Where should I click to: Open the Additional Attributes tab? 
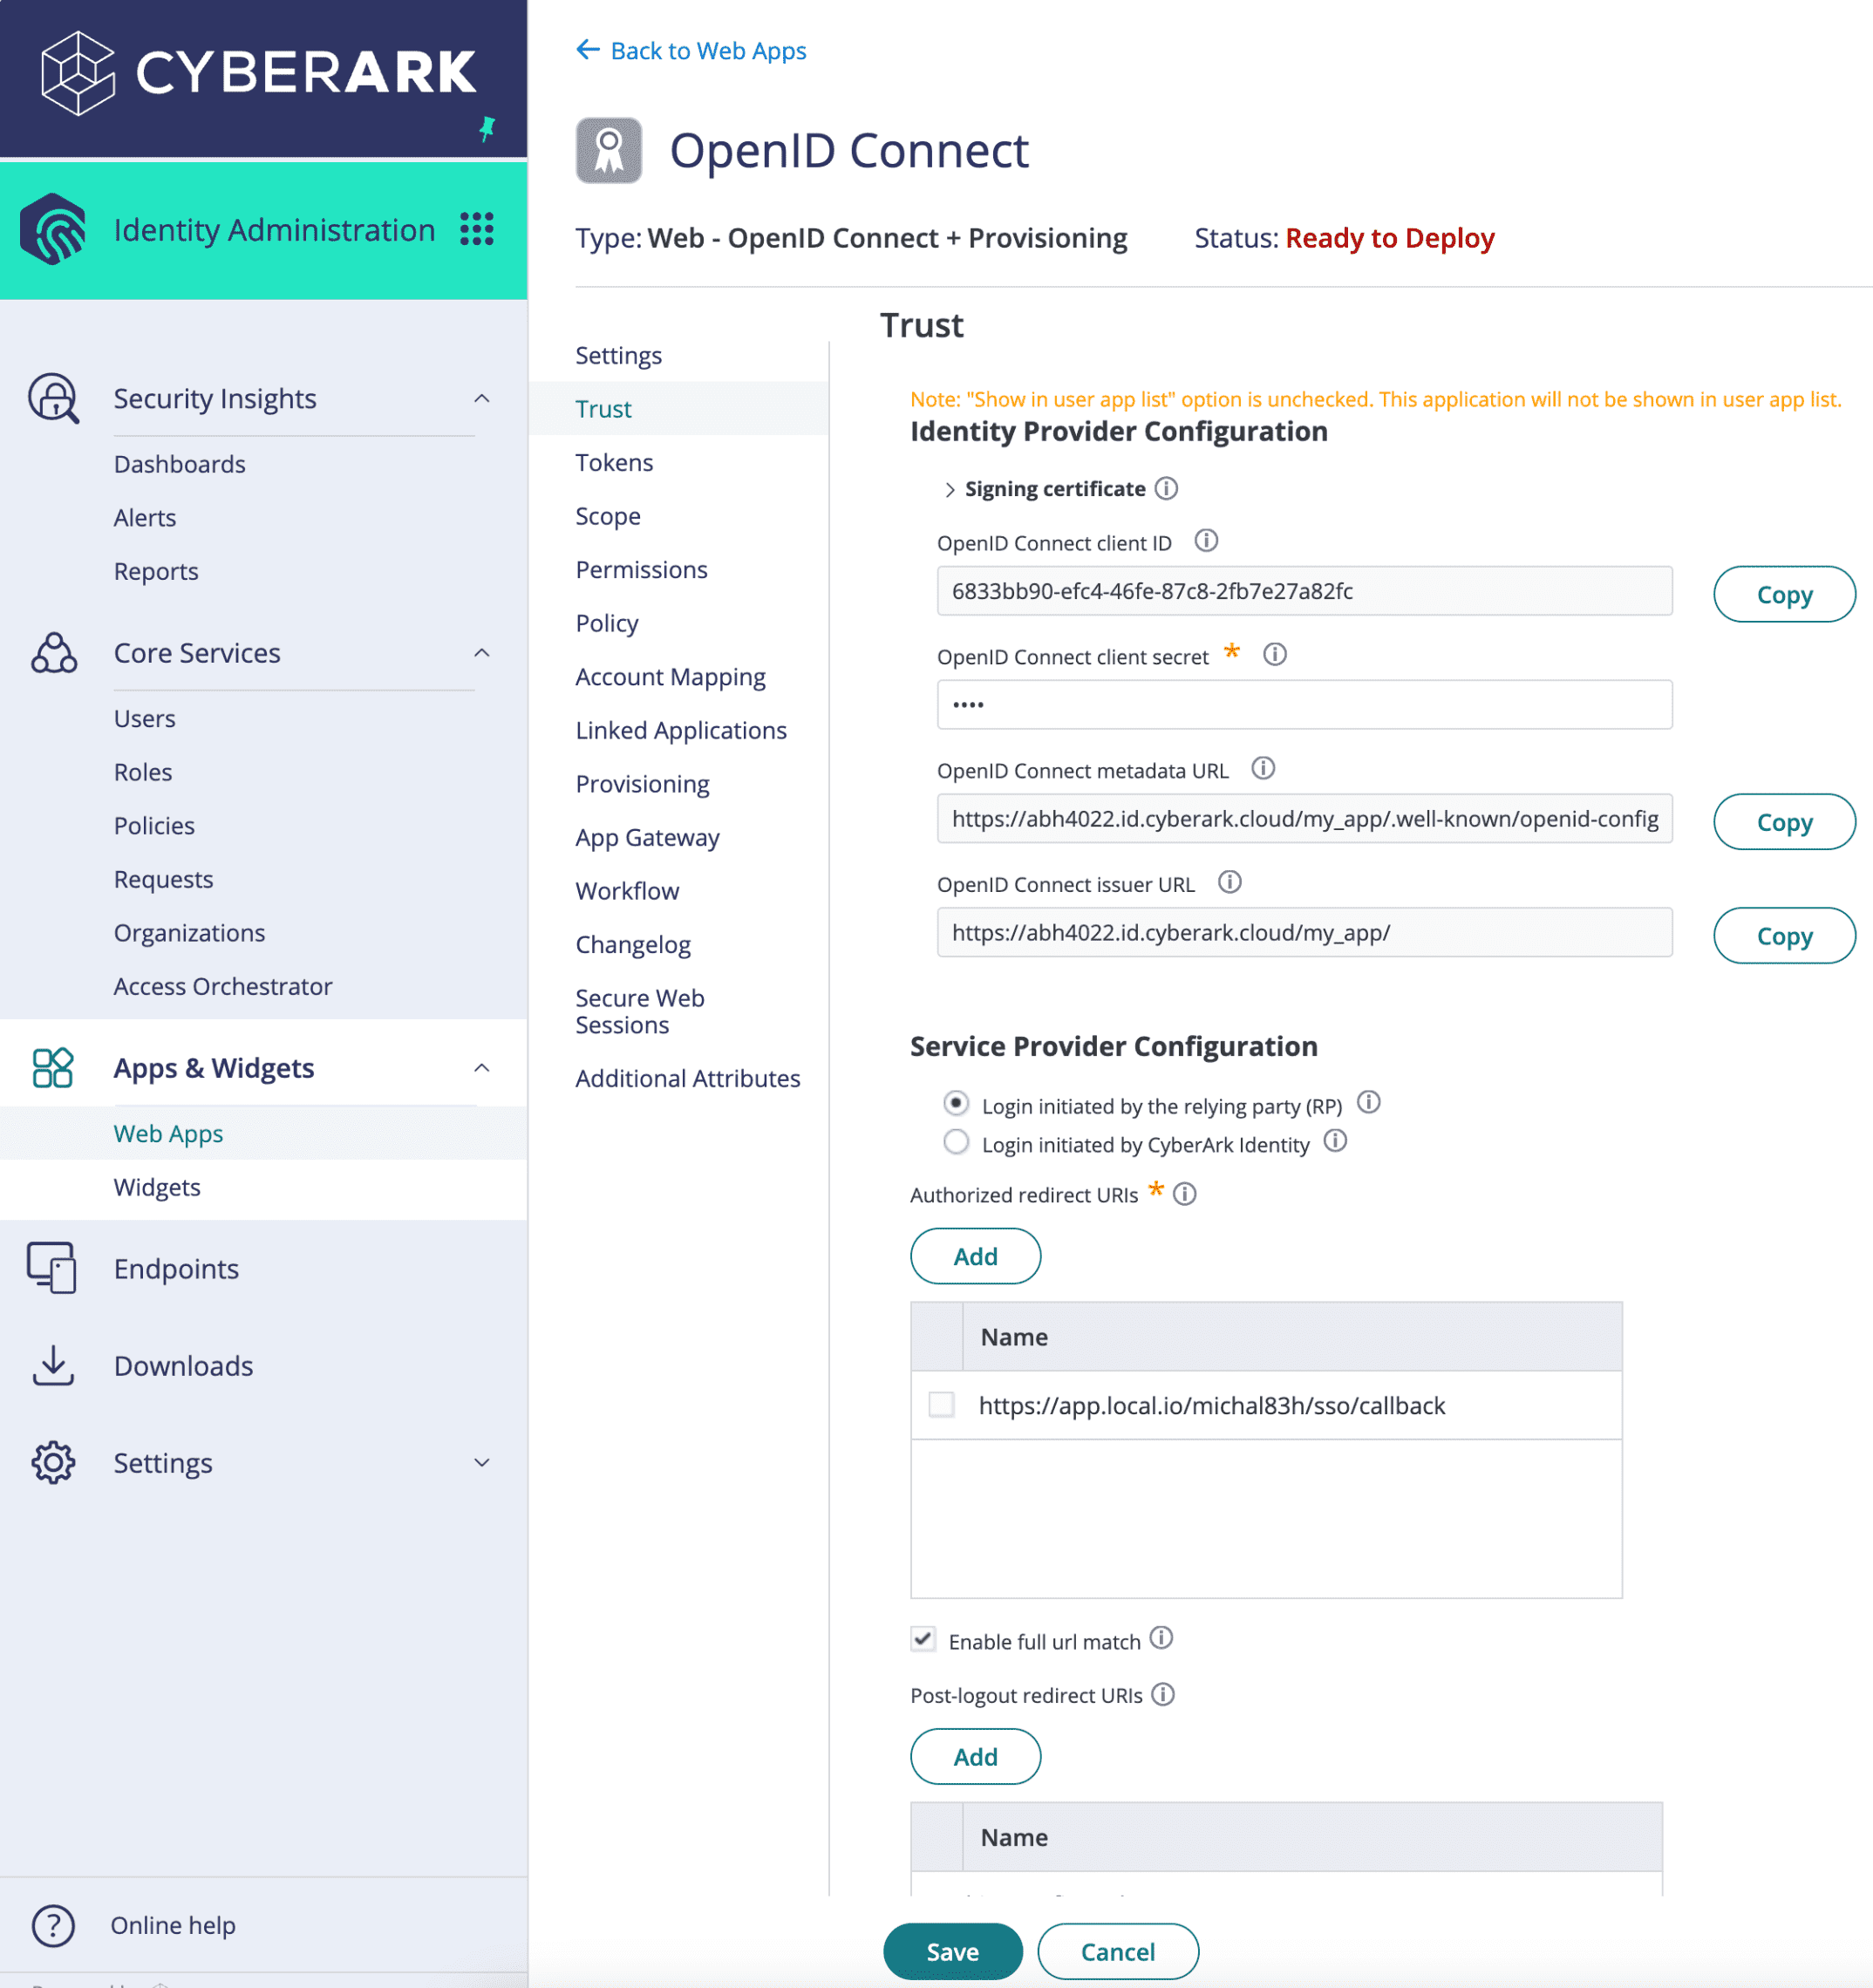click(688, 1078)
